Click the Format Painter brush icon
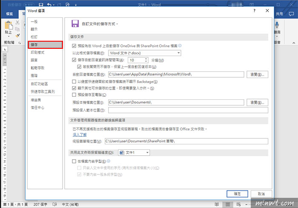Viewport: 298px width, 208px height. (17, 35)
